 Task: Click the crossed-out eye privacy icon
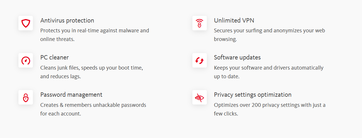(199, 98)
